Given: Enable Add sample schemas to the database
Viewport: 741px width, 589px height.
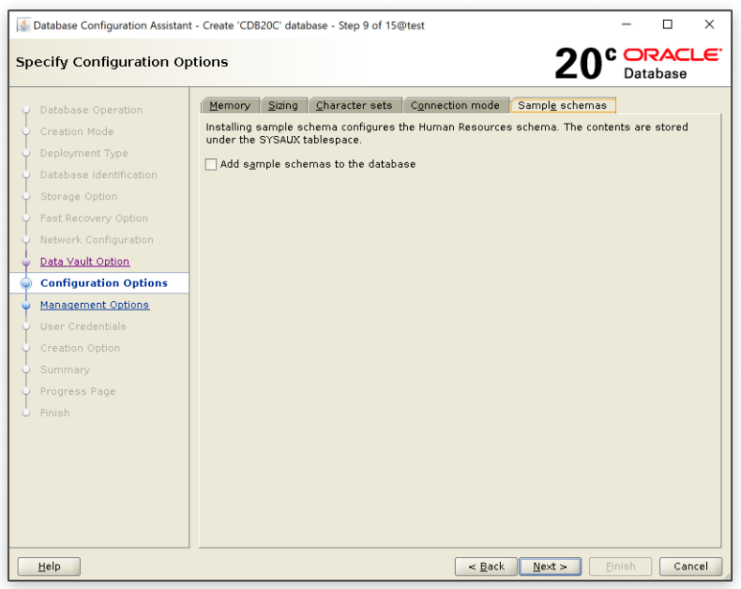Looking at the screenshot, I should [x=211, y=164].
